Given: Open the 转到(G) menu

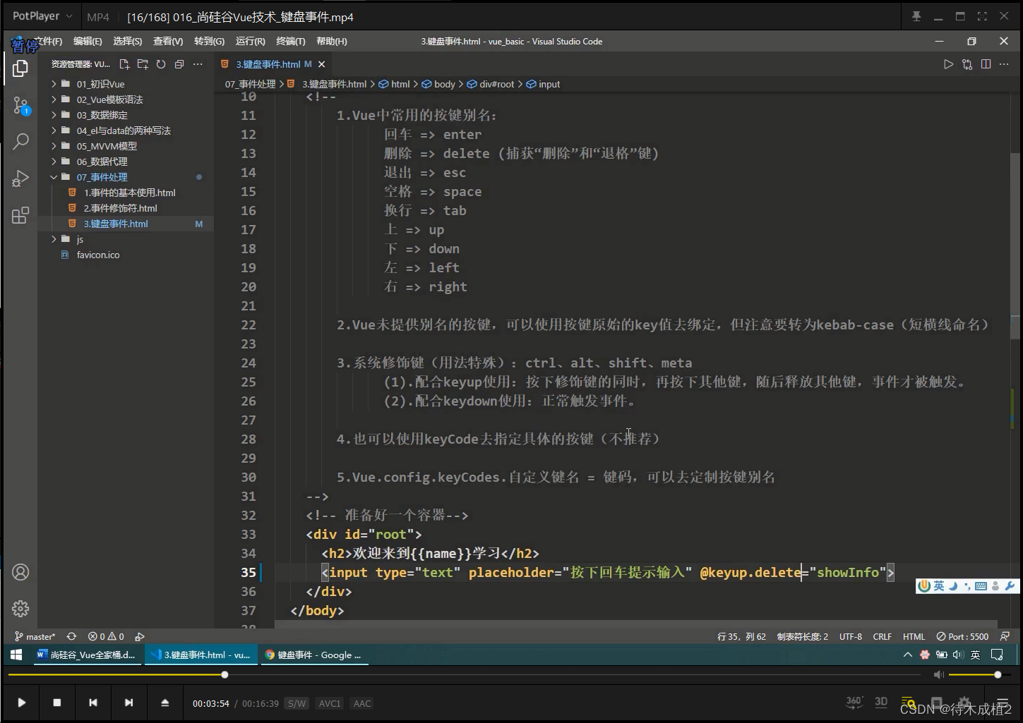Looking at the screenshot, I should pos(209,42).
